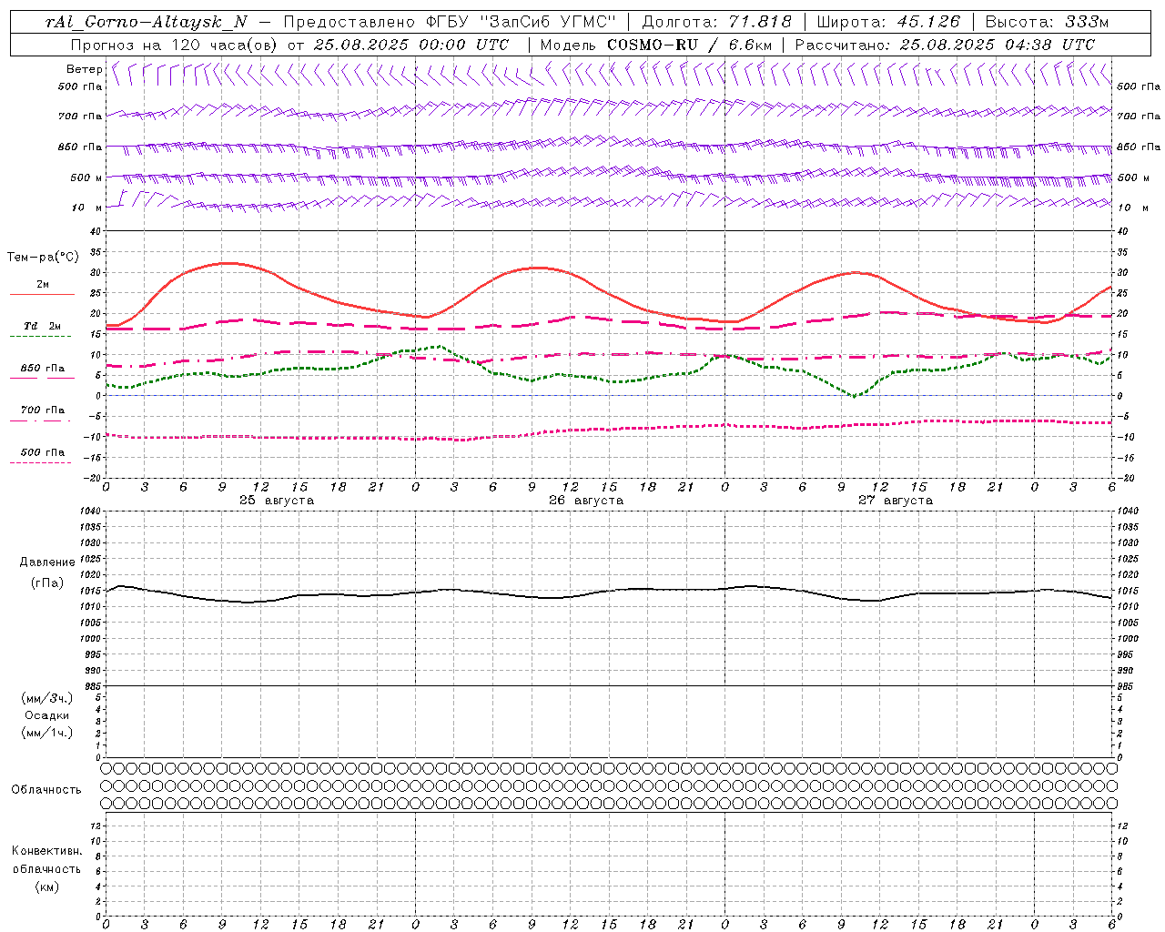Screen dimensions: 1165x932
Task: Select the Td 2м dew point legend entry
Action: click(42, 326)
